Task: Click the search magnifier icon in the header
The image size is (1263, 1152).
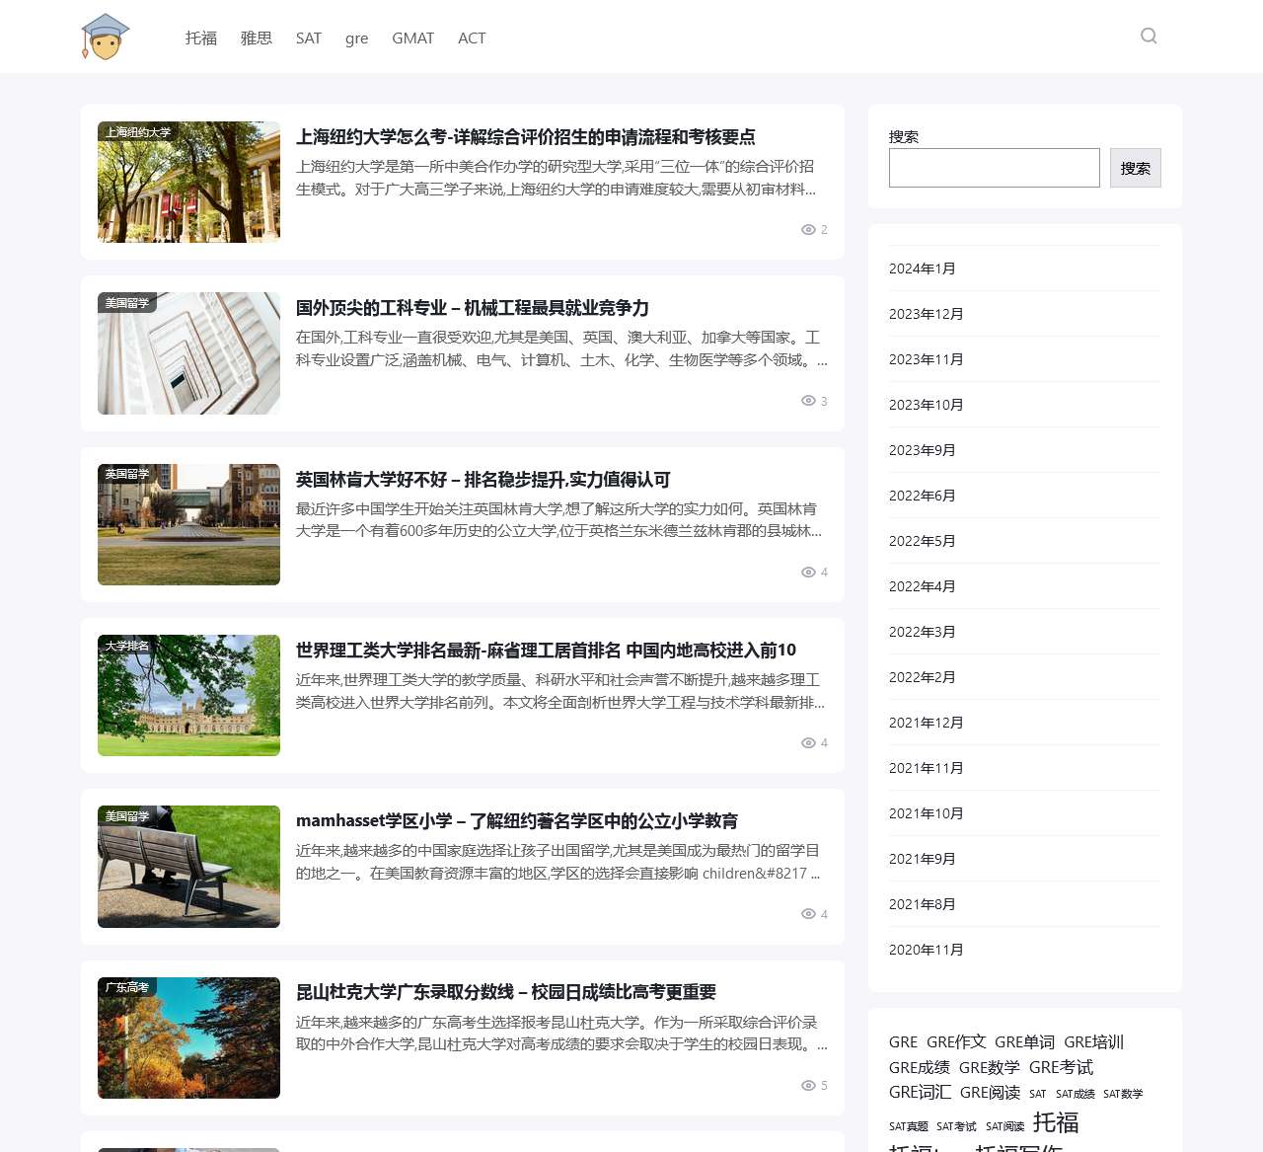Action: [1149, 36]
